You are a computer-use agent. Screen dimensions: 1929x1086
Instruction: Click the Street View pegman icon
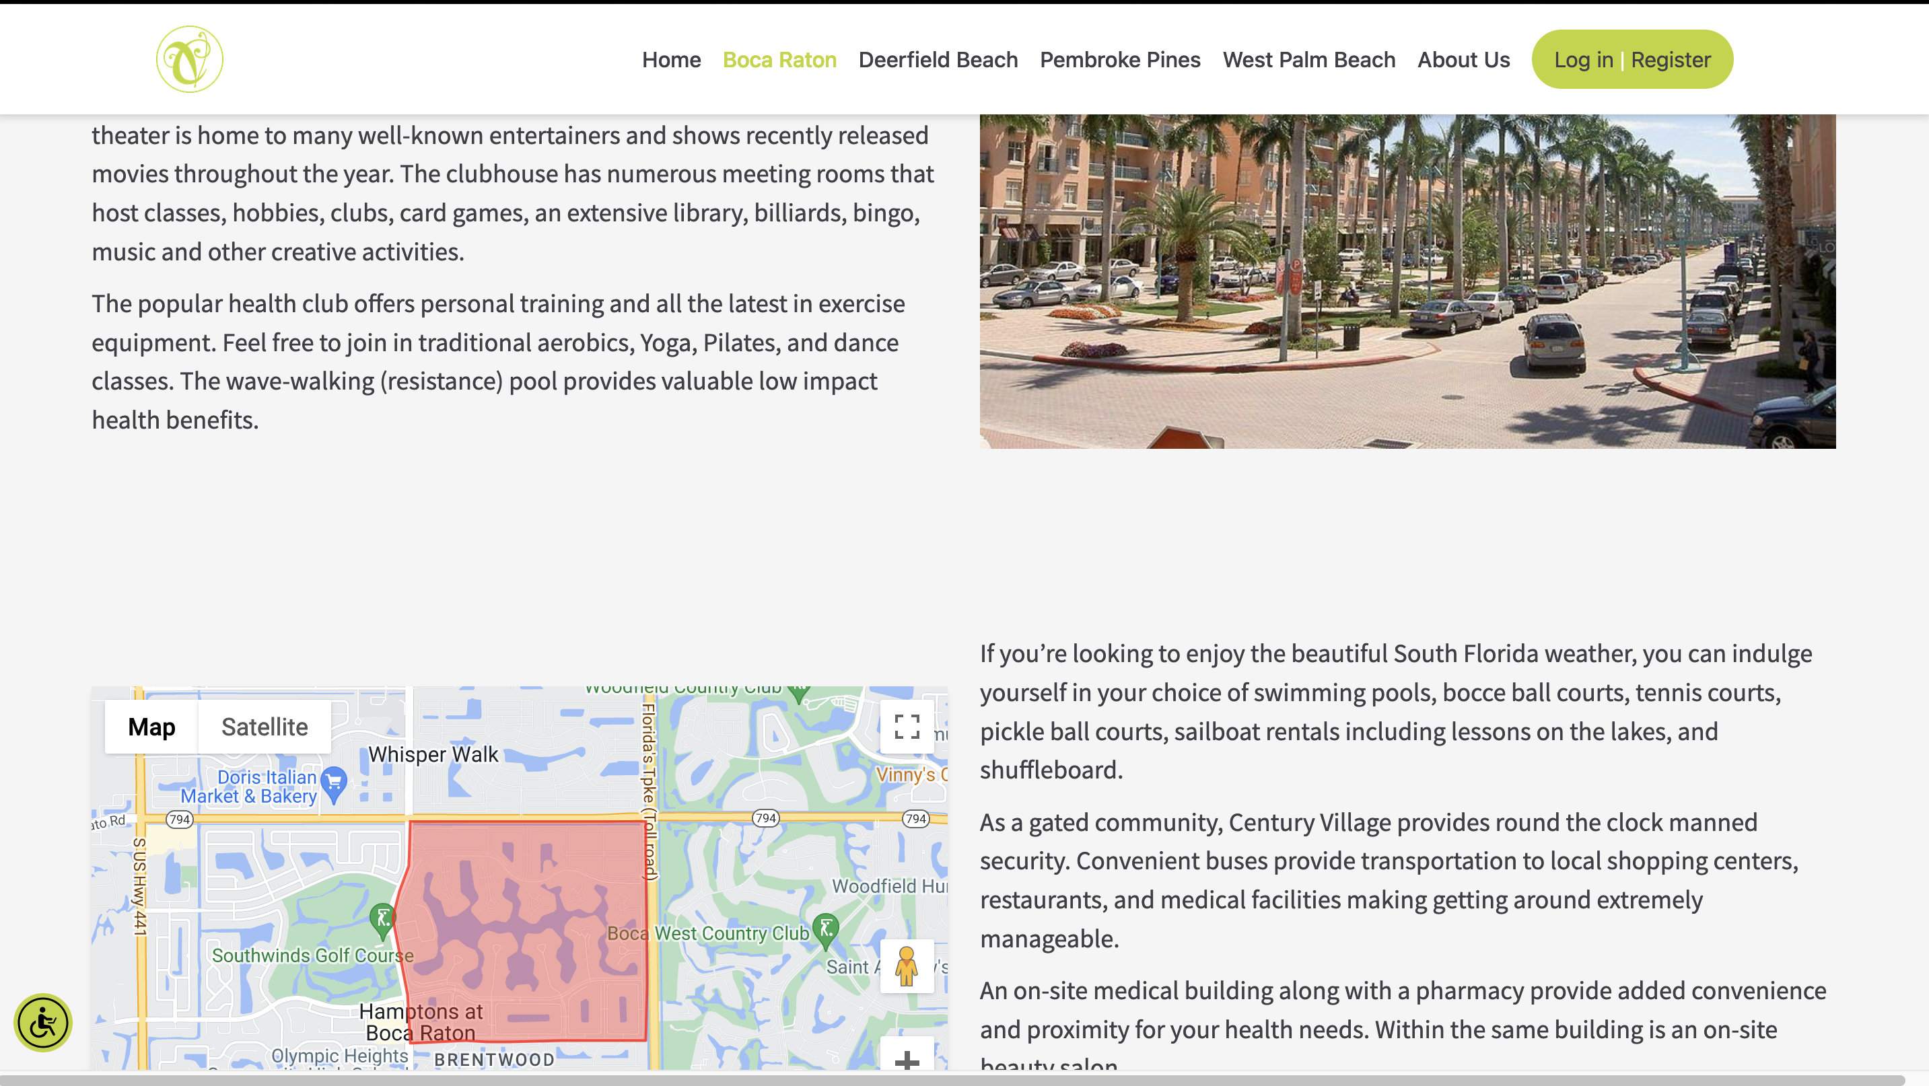[906, 966]
